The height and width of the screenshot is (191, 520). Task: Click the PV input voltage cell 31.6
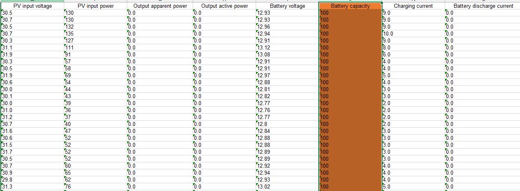pos(32,131)
